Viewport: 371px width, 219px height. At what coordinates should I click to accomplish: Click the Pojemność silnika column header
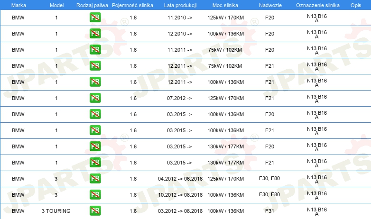pos(132,5)
